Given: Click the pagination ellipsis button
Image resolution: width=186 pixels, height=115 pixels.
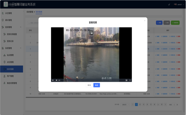Looking at the screenshot, I should (x=158, y=105).
